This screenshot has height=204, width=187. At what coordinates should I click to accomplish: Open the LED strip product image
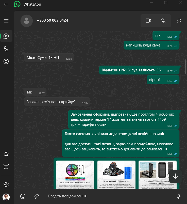click(x=75, y=175)
